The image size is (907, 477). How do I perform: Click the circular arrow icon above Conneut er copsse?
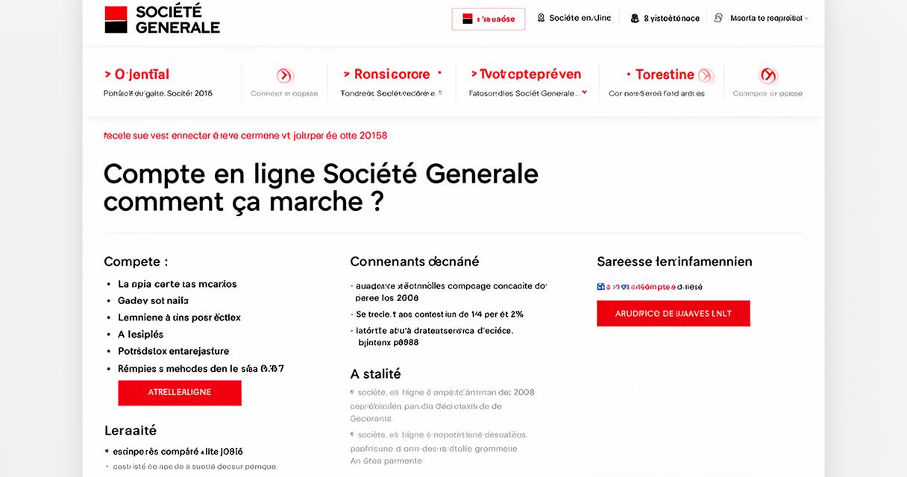tap(284, 75)
